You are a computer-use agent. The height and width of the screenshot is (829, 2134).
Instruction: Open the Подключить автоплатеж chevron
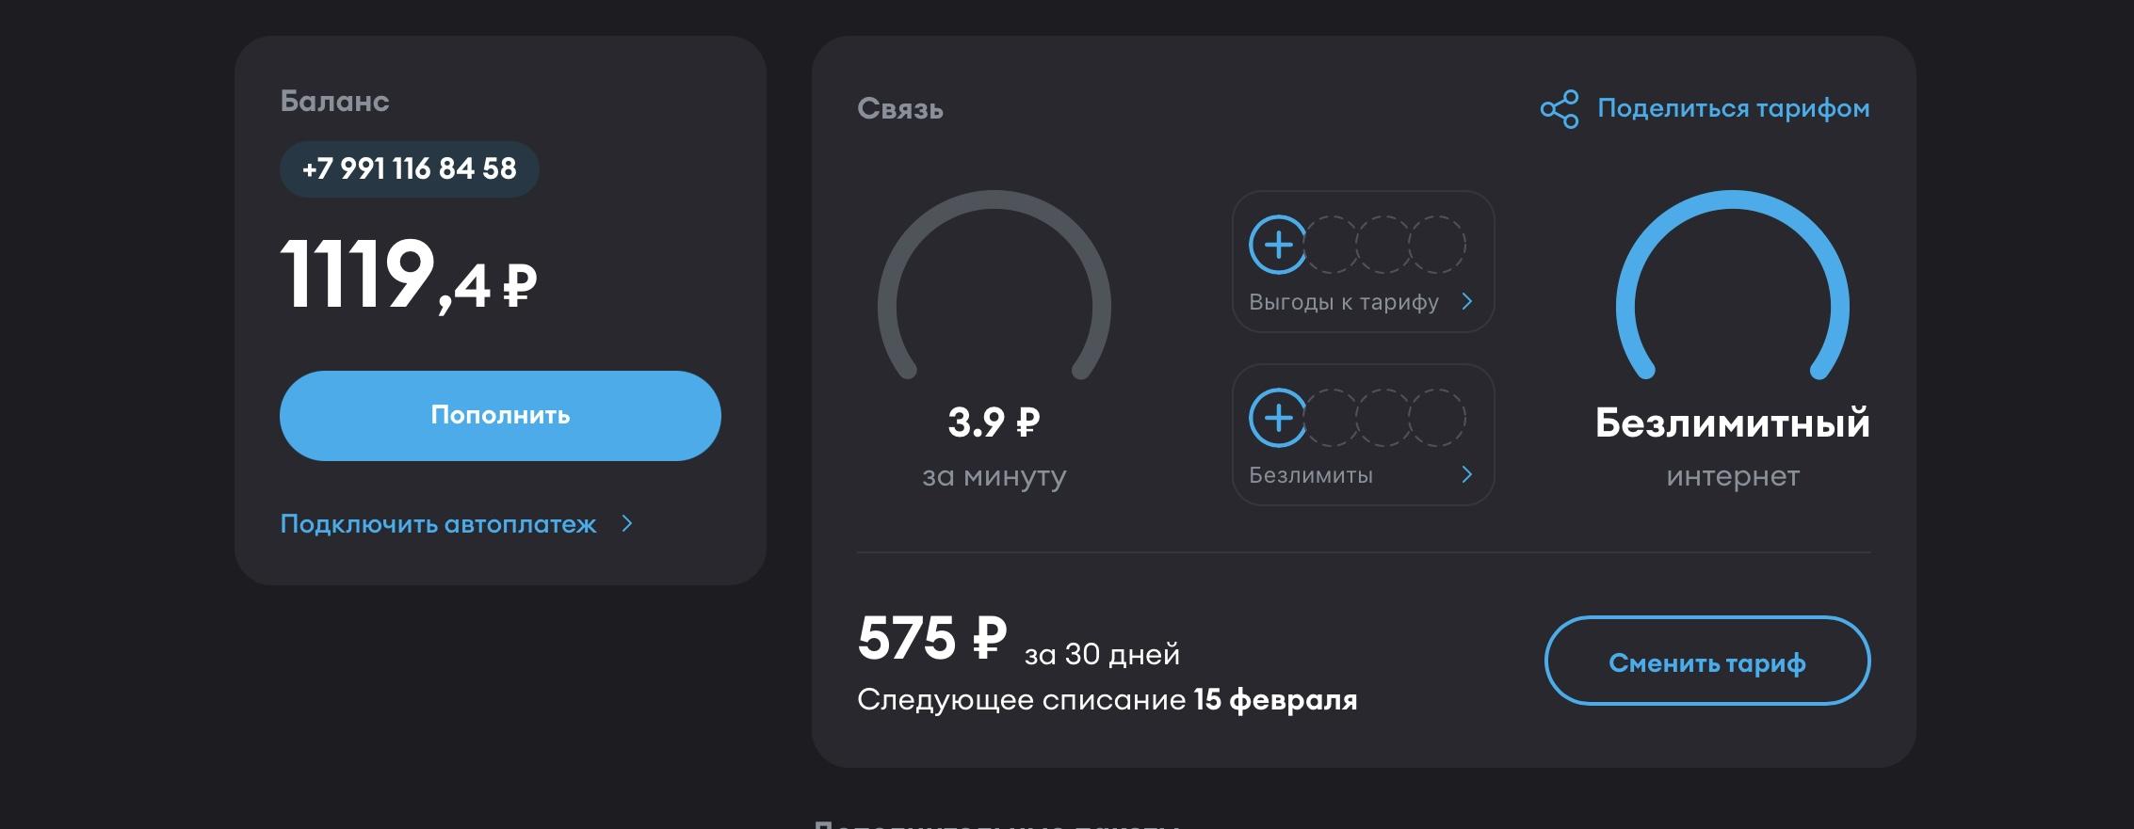click(627, 523)
